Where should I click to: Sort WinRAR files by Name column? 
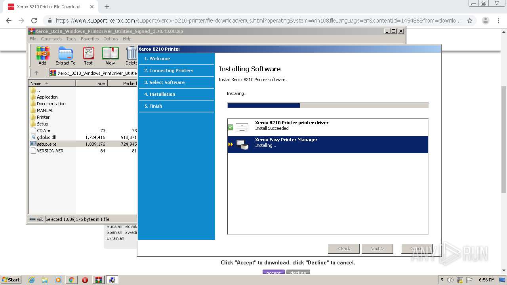52,83
